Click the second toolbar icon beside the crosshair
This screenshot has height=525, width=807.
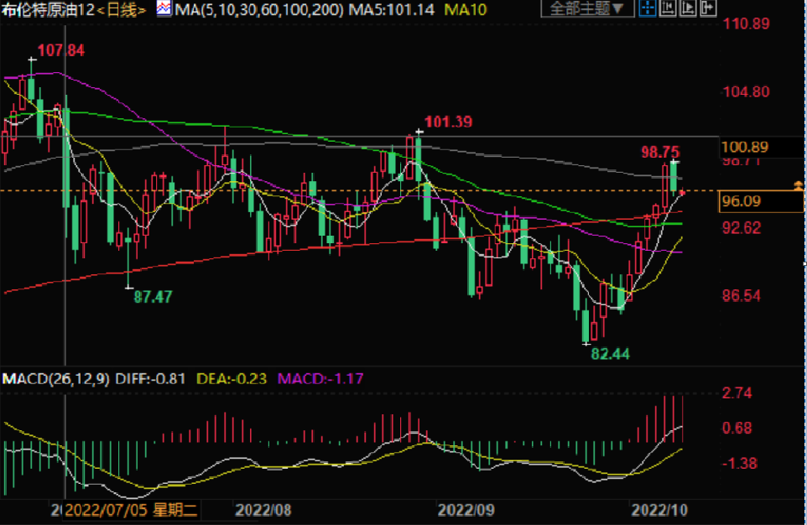pyautogui.click(x=667, y=9)
